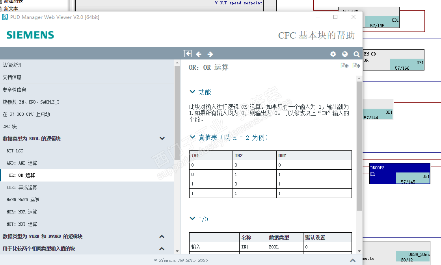The height and width of the screenshot is (265, 441).
Task: Click the PUD Manager app icon in the title bar
Action: coord(5,17)
